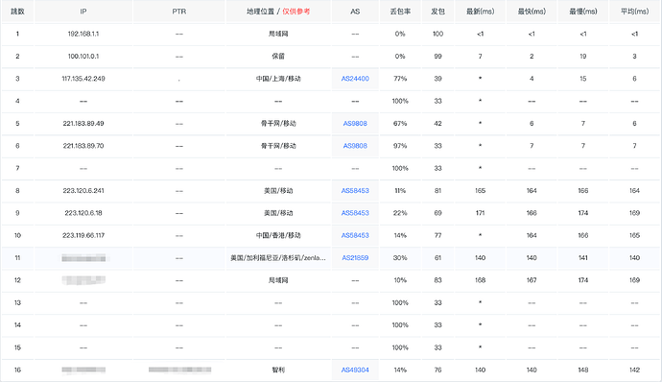
Task: Click the 22% packet loss cell
Action: [x=400, y=213]
